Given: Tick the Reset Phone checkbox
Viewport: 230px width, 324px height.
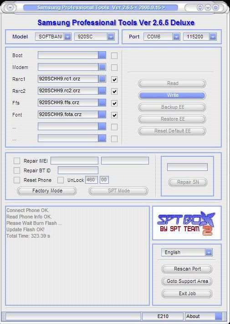Looking at the screenshot, I should (17, 180).
